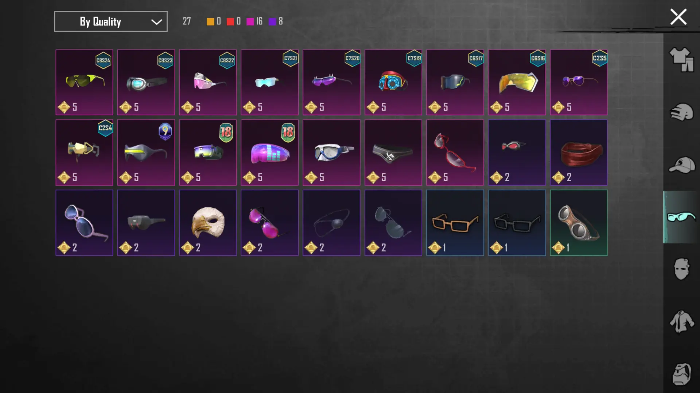Image resolution: width=700 pixels, height=393 pixels.
Task: Close the inventory screen
Action: [x=678, y=17]
